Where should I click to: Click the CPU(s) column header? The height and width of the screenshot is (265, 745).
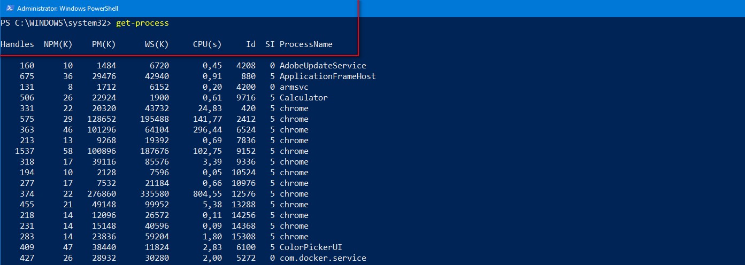tap(208, 44)
